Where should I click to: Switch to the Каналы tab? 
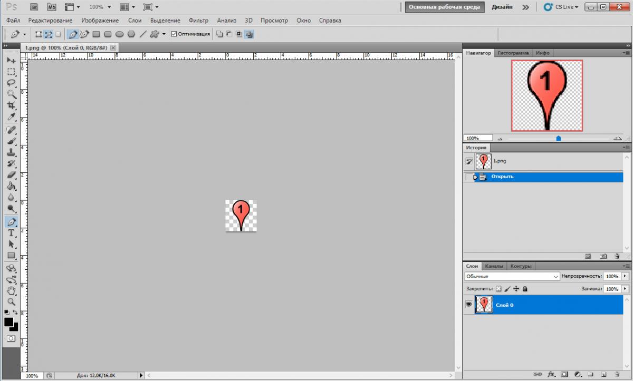(494, 266)
